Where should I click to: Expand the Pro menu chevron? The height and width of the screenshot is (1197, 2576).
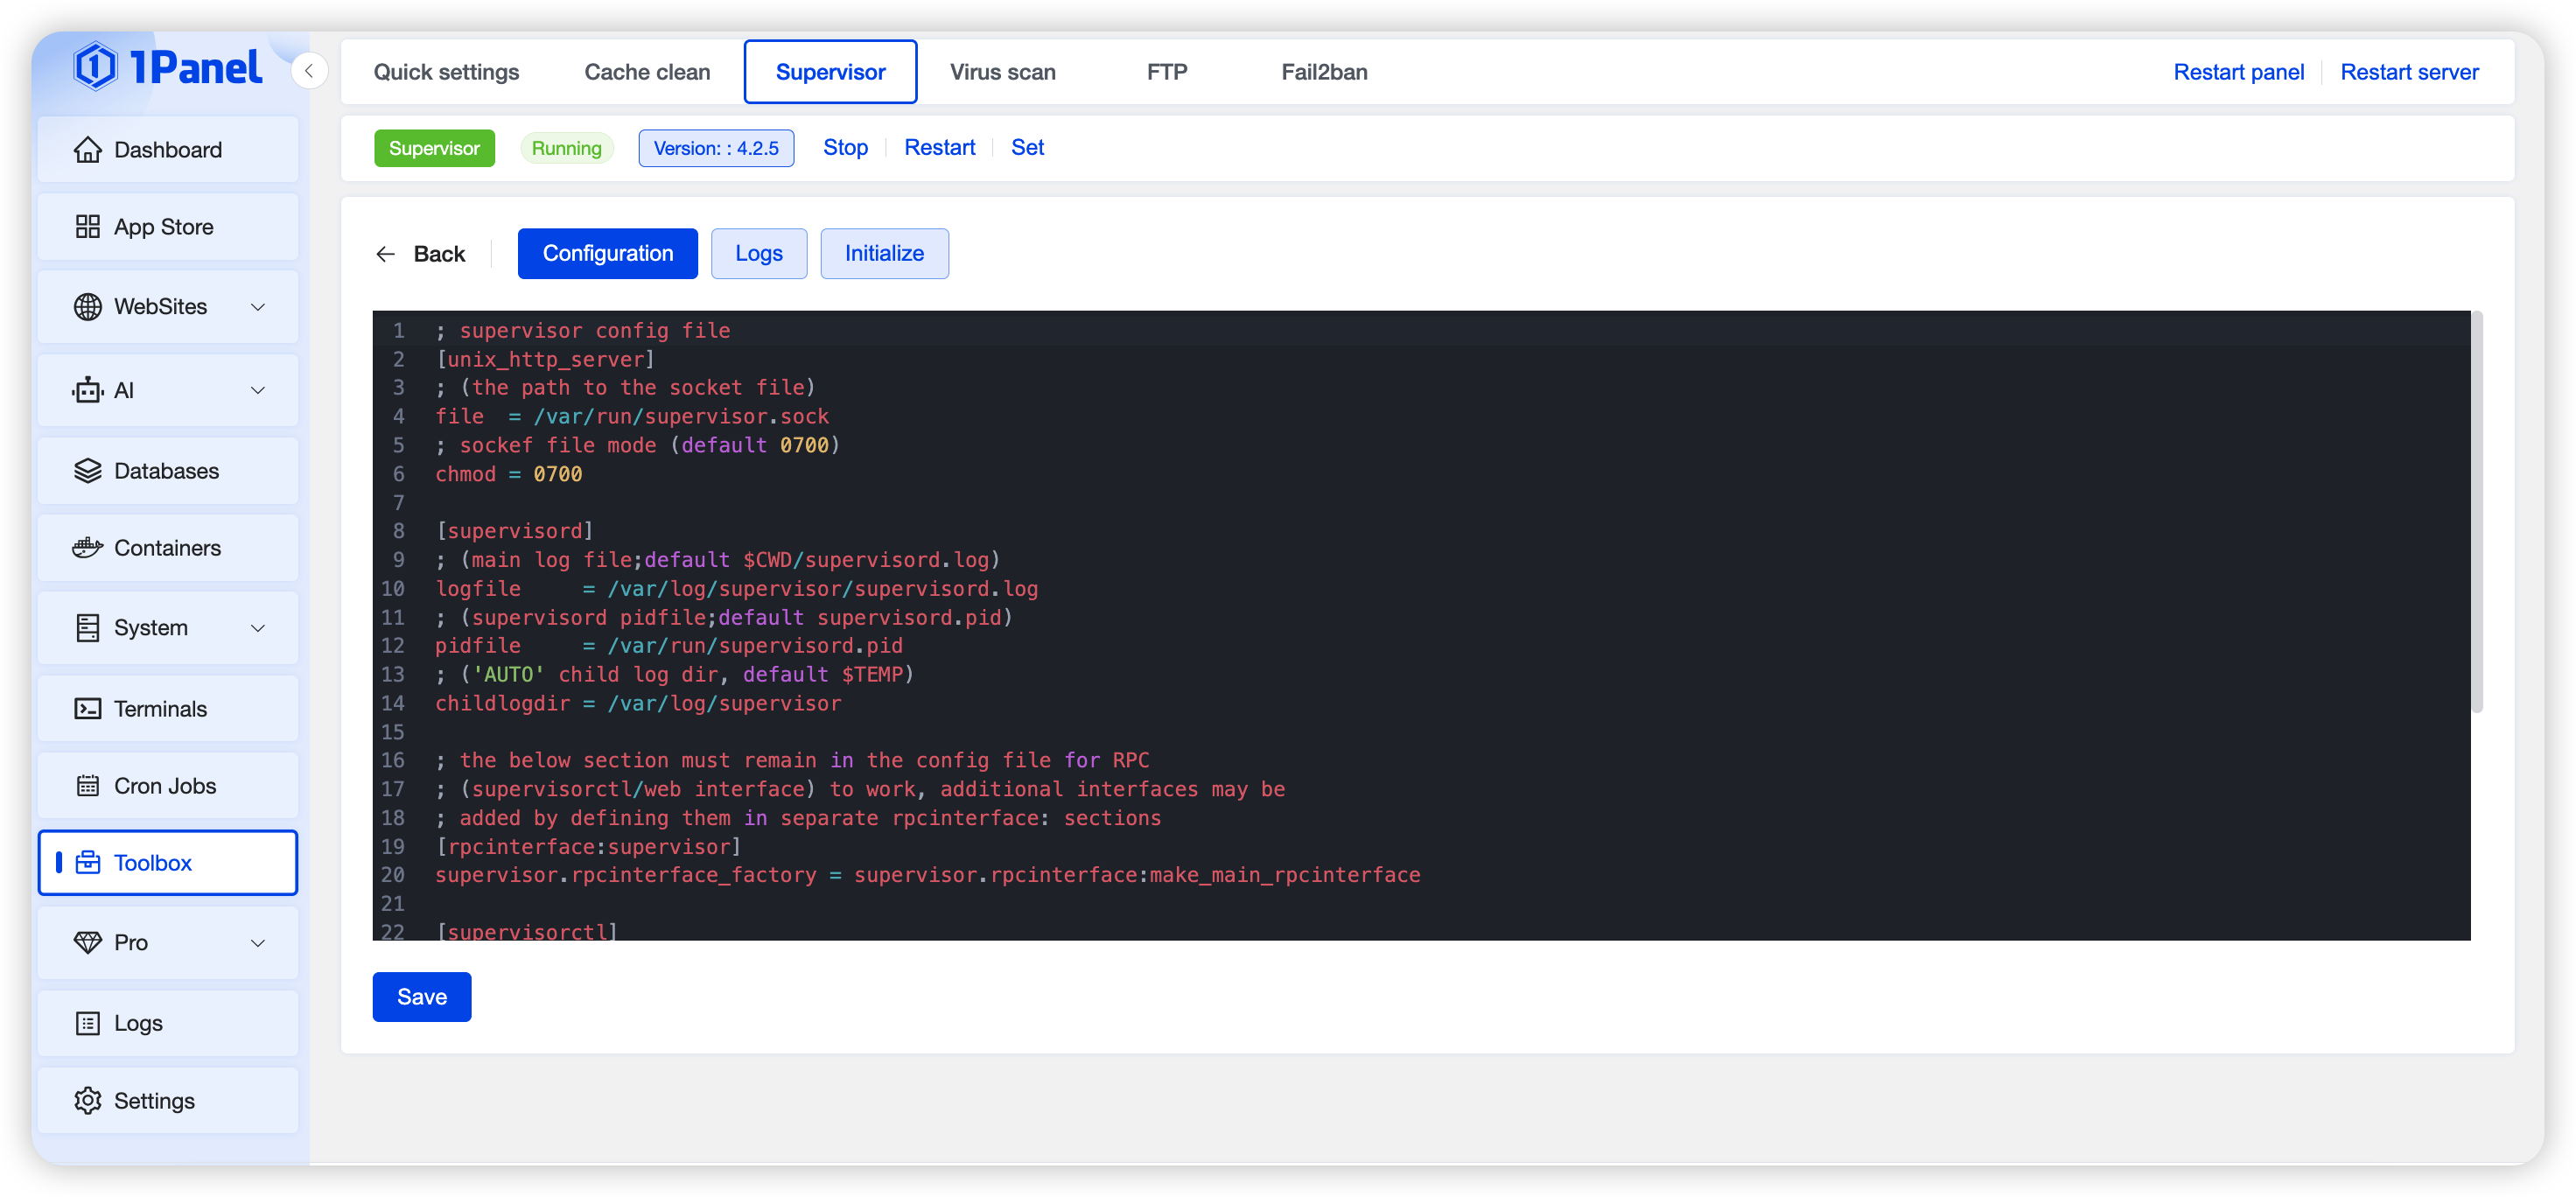coord(258,943)
